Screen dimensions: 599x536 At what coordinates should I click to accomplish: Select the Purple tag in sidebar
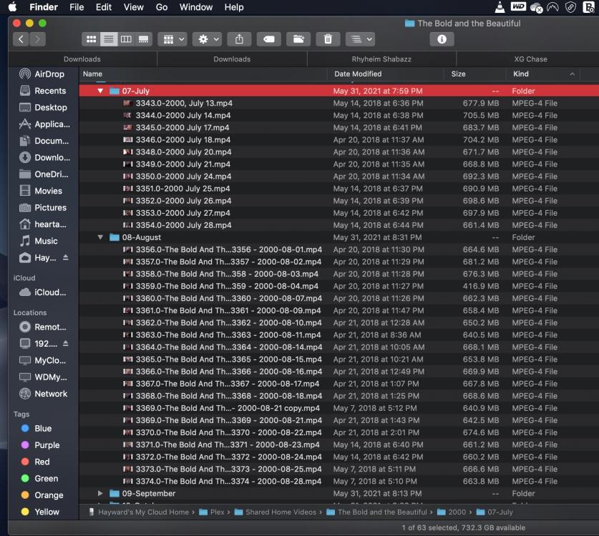click(47, 445)
